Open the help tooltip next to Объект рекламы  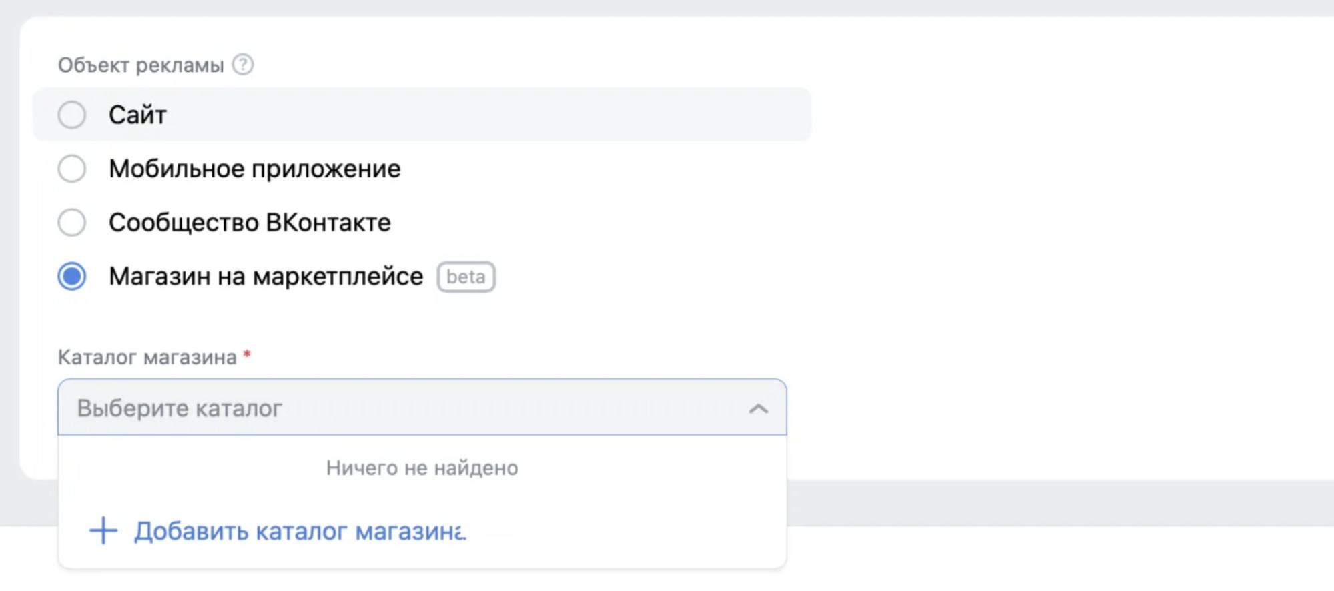coord(243,65)
